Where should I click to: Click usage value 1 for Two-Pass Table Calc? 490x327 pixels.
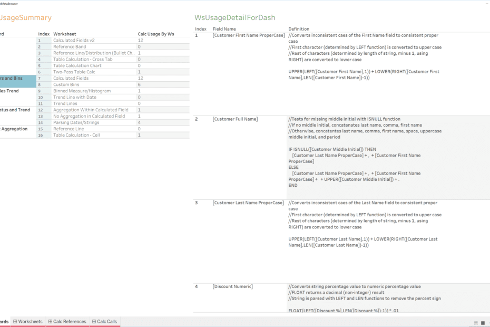(139, 72)
